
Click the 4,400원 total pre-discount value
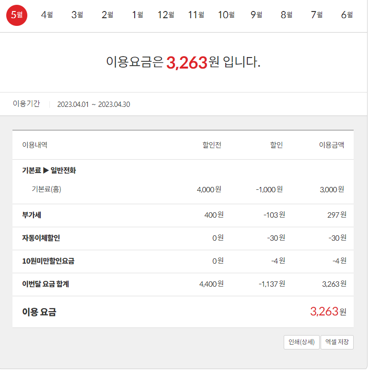point(211,284)
